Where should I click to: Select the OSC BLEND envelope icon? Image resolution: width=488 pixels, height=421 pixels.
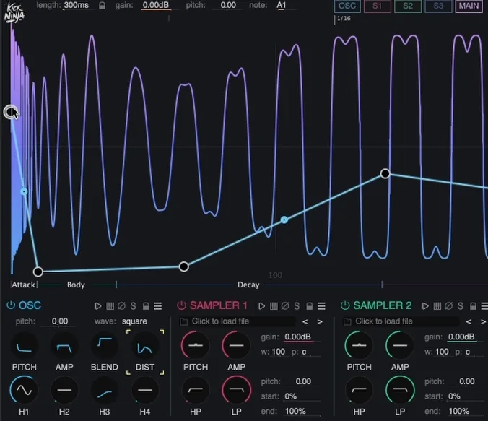[x=105, y=347]
